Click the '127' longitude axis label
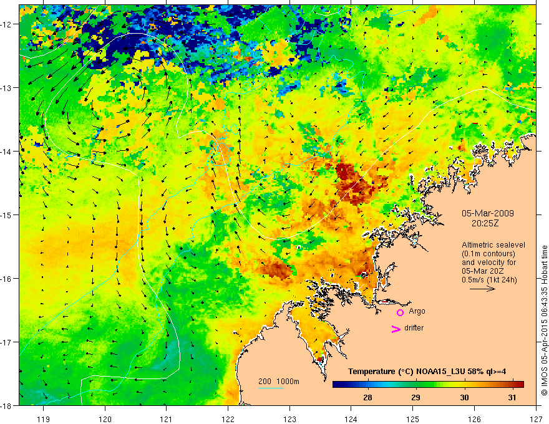549x424 pixels. [x=536, y=419]
